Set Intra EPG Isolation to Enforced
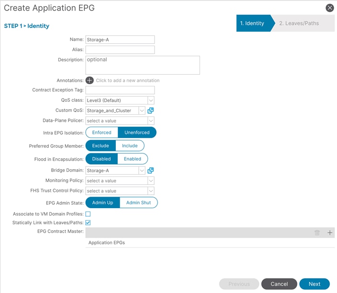The height and width of the screenshot is (293, 337). (x=101, y=132)
